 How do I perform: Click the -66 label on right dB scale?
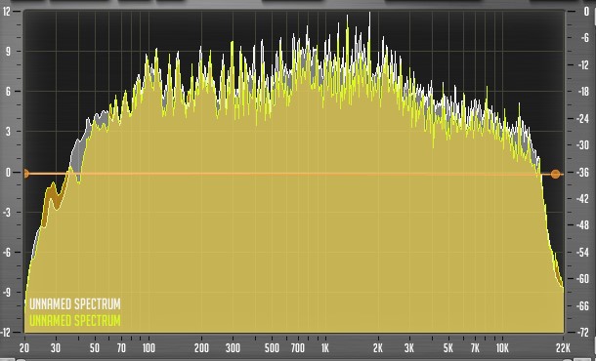pos(583,306)
